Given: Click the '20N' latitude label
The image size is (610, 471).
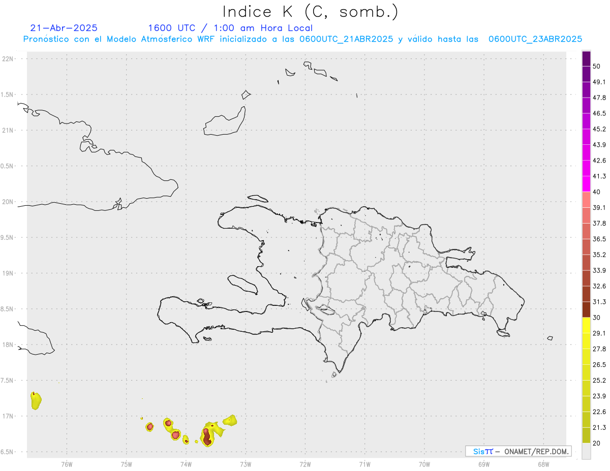Looking at the screenshot, I should pos(9,202).
